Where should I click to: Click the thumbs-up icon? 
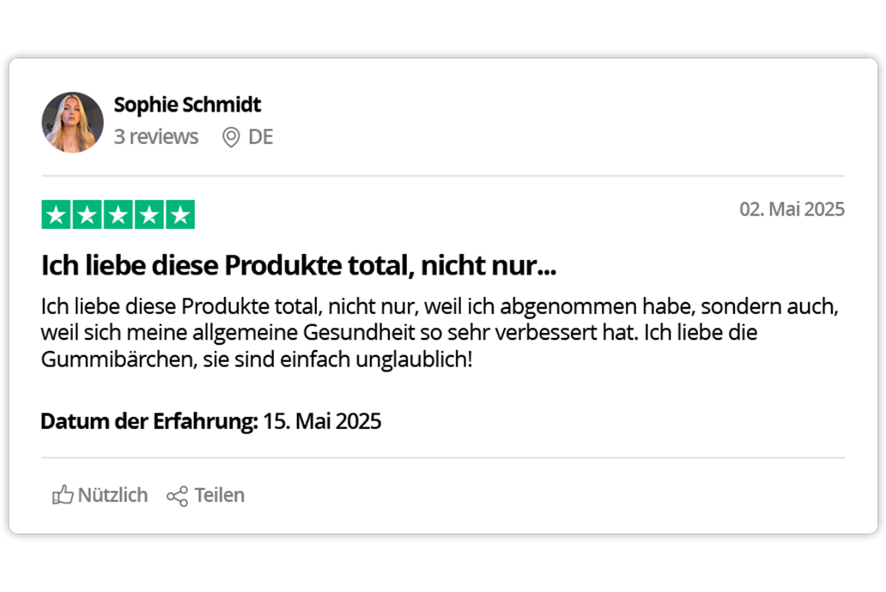[x=63, y=495]
